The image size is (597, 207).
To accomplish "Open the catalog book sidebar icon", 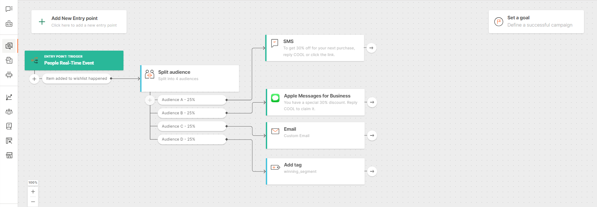I will [x=9, y=126].
